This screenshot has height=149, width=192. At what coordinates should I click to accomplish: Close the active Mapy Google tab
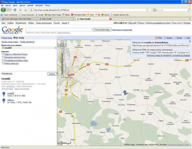[x=110, y=19]
